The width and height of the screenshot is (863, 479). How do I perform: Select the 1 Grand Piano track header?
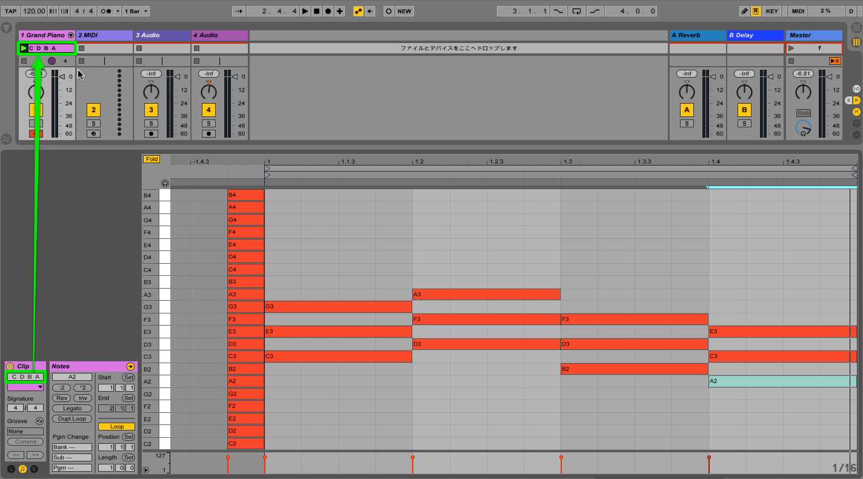point(44,35)
